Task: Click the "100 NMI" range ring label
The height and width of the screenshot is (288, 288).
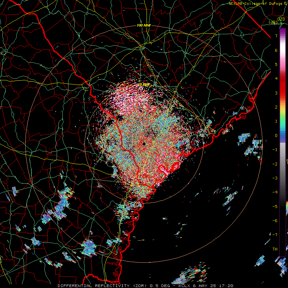Action: pos(144,25)
